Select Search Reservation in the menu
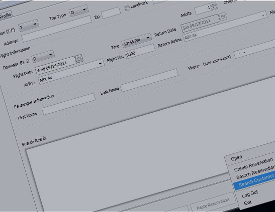The image size is (275, 212). coord(255,172)
